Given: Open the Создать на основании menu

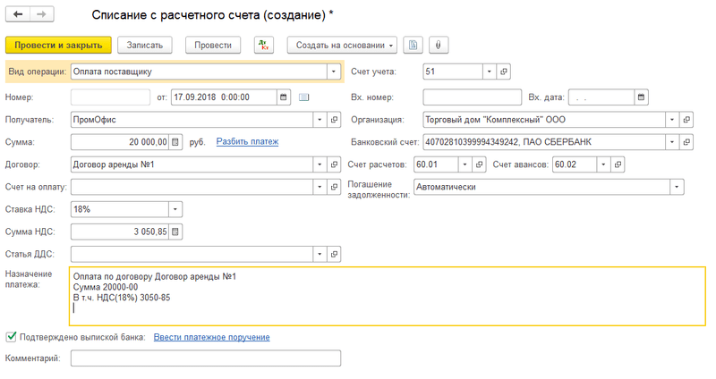Looking at the screenshot, I should click(x=342, y=45).
